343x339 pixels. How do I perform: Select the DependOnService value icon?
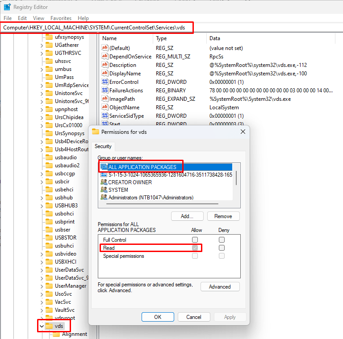click(x=105, y=57)
